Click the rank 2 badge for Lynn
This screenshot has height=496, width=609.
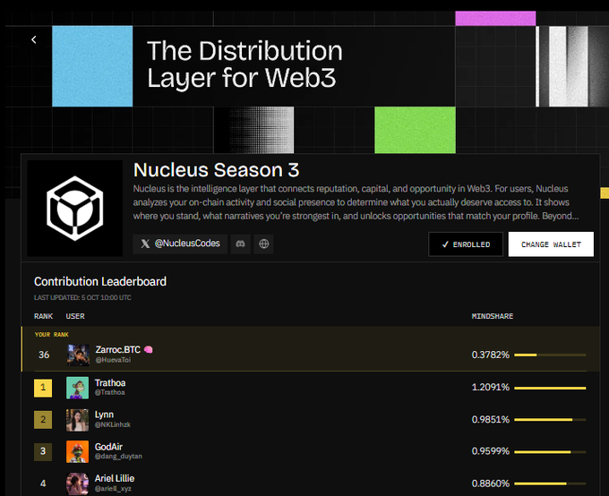click(x=43, y=420)
